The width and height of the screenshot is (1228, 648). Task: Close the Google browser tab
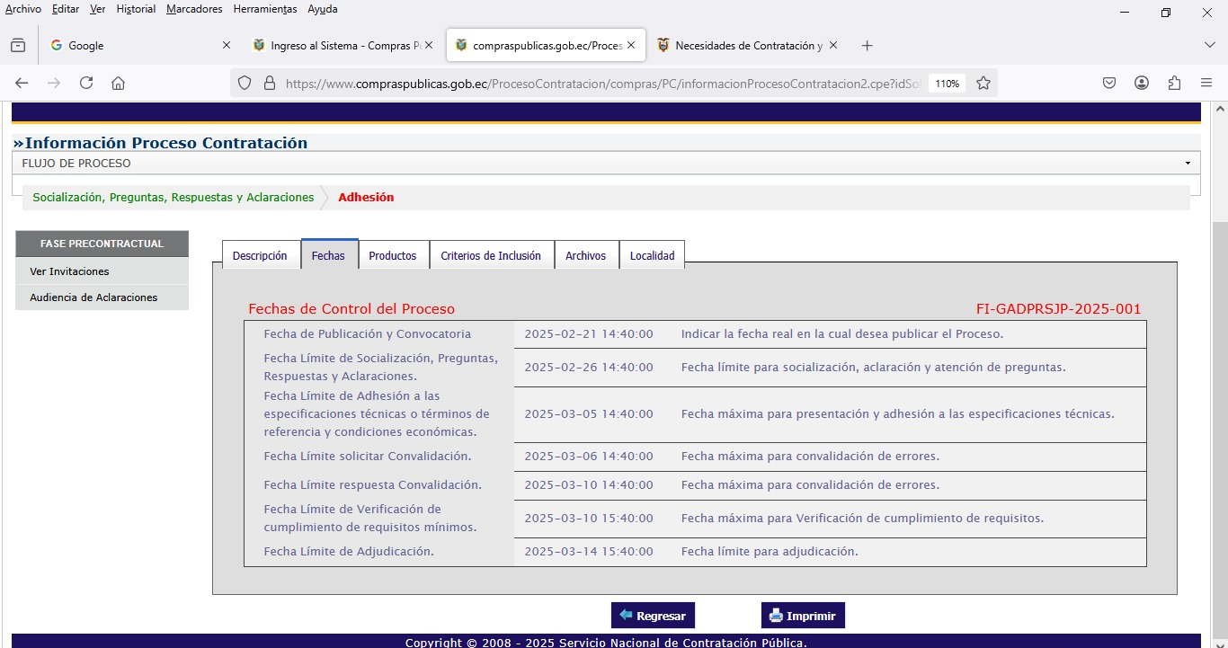(226, 45)
